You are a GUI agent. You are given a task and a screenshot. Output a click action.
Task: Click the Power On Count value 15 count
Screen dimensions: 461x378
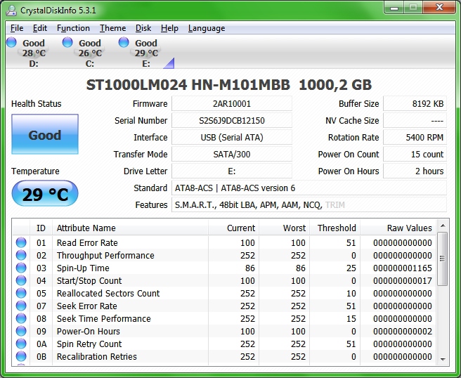point(415,155)
